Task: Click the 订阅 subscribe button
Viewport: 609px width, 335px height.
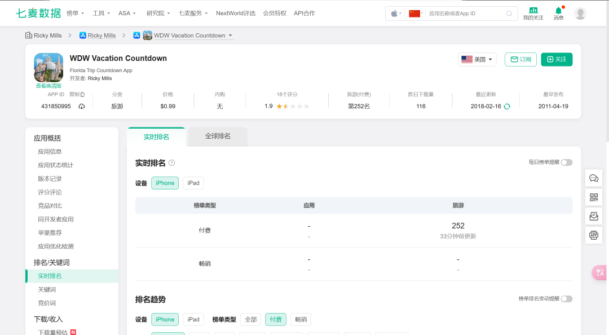Action: point(521,59)
